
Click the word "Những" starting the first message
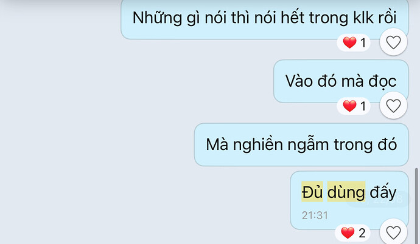coord(157,18)
